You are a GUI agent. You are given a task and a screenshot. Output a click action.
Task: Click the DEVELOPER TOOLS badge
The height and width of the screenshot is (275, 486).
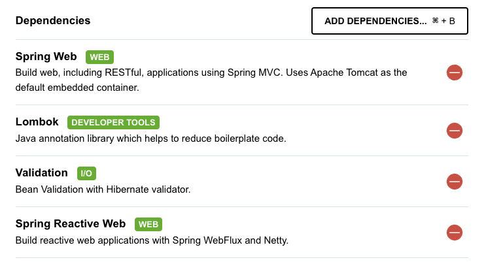[x=113, y=122]
